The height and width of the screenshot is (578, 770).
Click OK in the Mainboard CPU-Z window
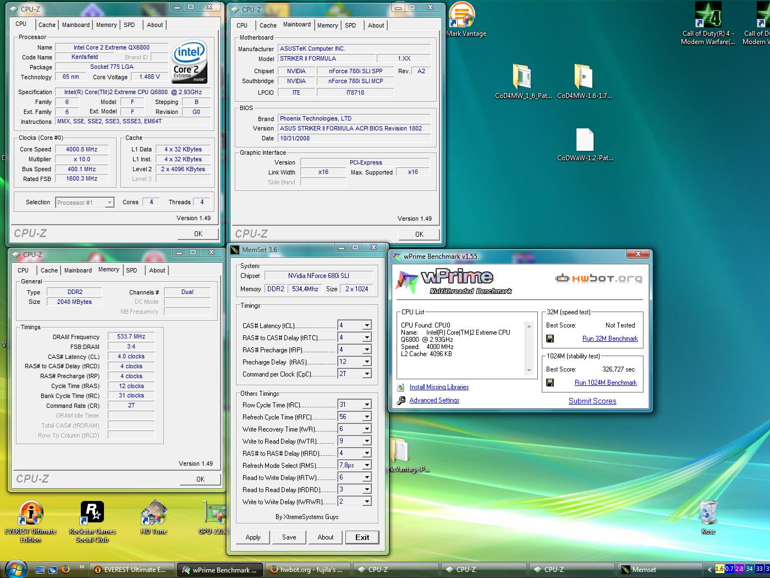[x=419, y=234]
